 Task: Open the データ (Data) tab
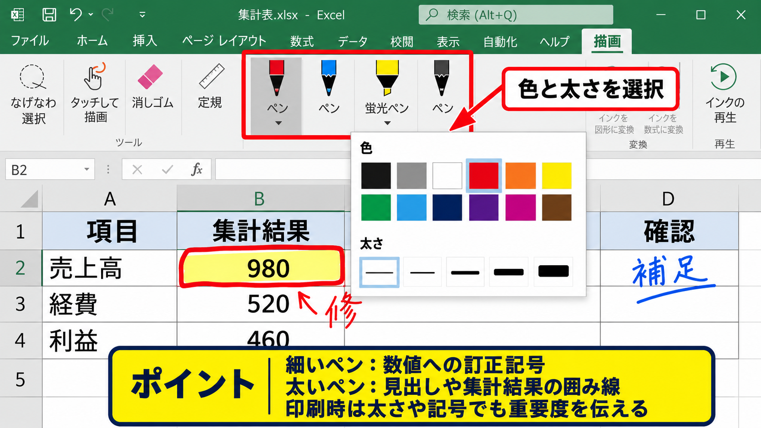tap(352, 41)
